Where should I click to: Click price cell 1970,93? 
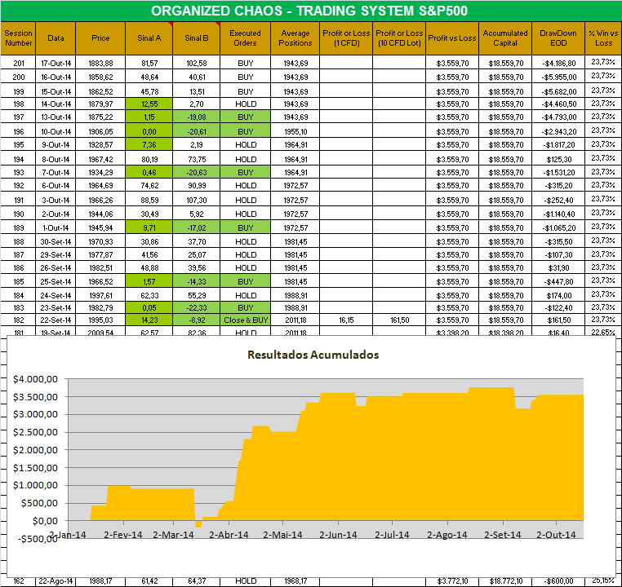(100, 241)
